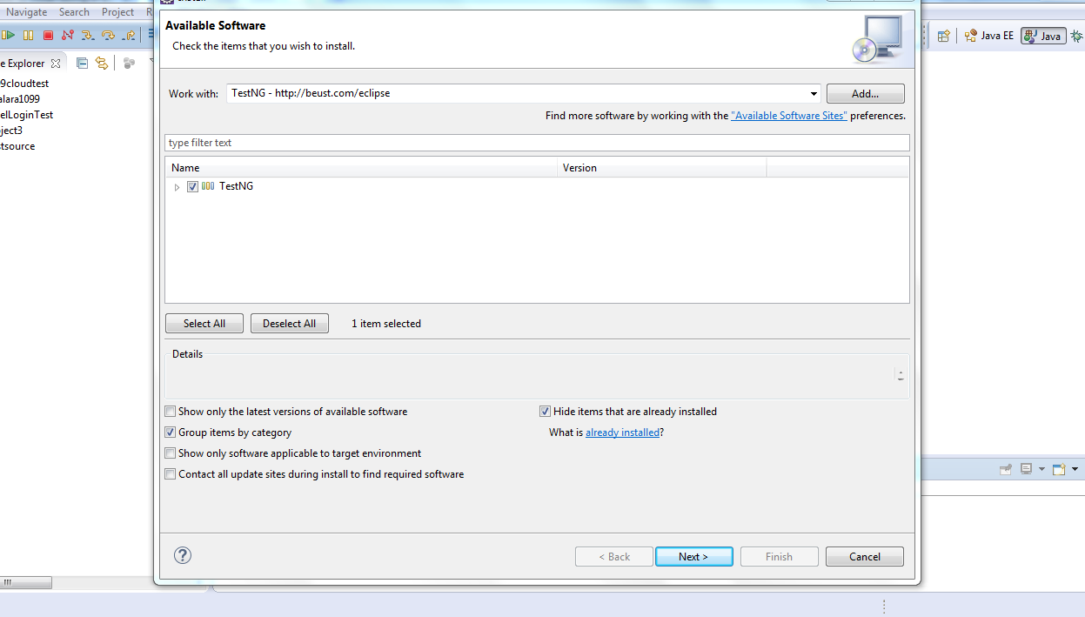The height and width of the screenshot is (617, 1085).
Task: Click the Disconnect debug icon
Action: pos(68,36)
